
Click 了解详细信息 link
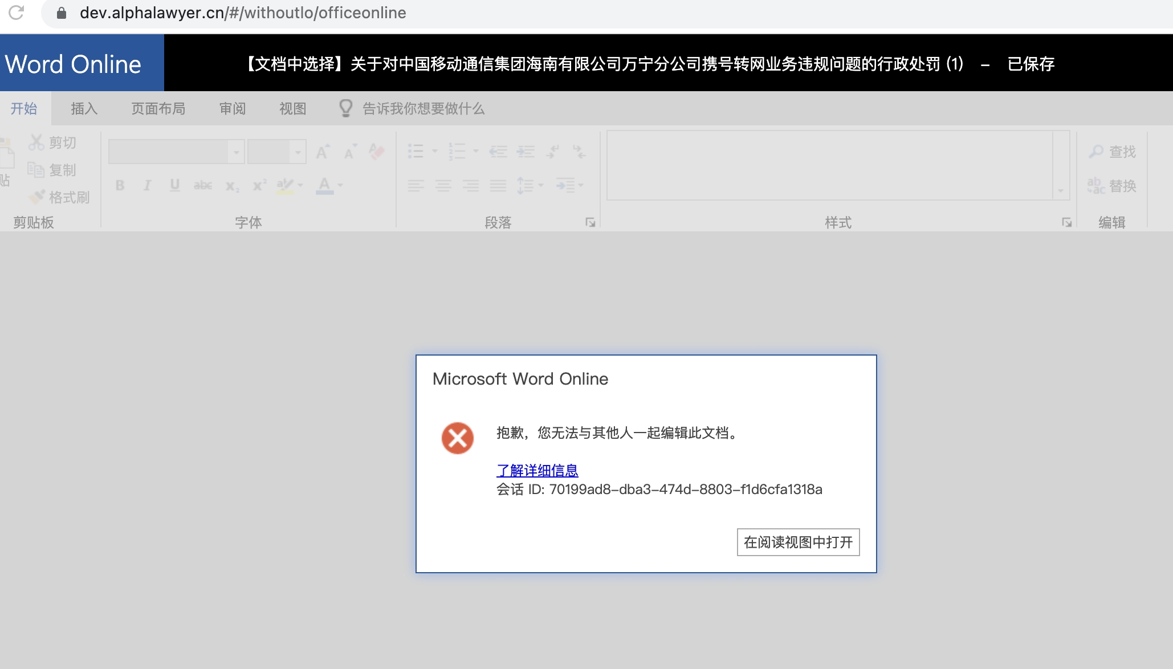point(536,471)
